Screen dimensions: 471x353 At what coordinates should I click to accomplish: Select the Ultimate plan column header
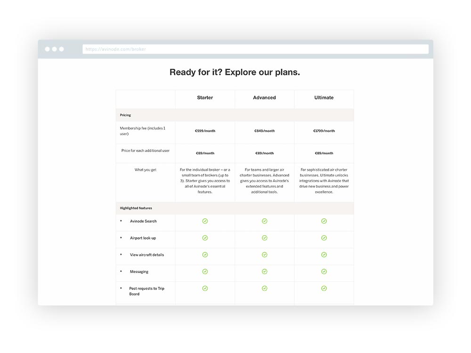324,97
